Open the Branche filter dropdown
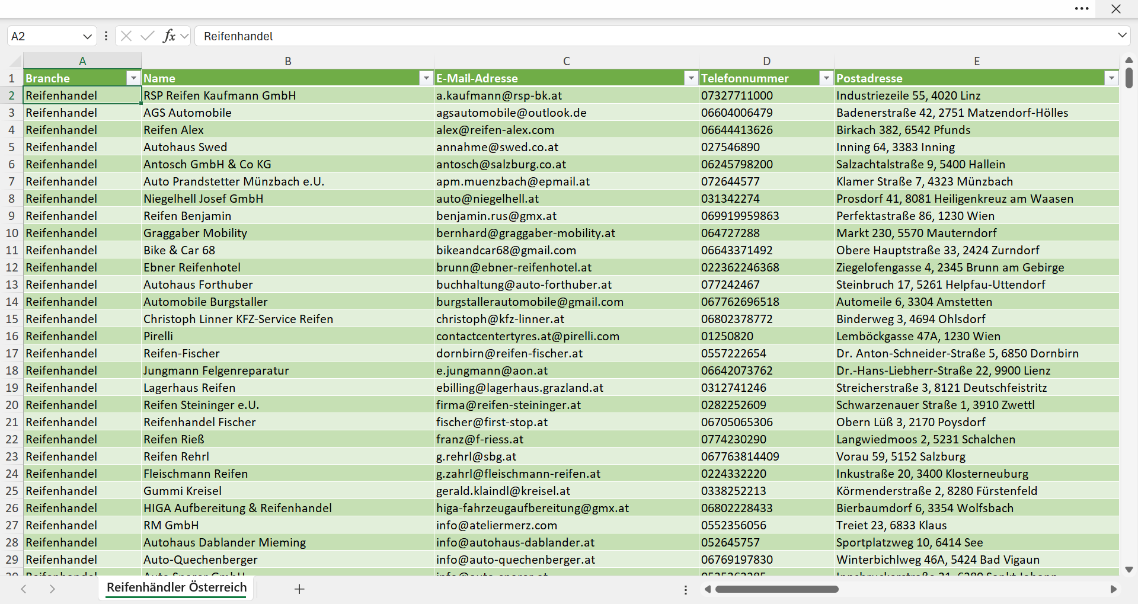 (x=133, y=78)
